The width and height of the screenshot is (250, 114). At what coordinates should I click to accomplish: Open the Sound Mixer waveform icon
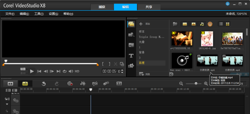tap(83, 83)
